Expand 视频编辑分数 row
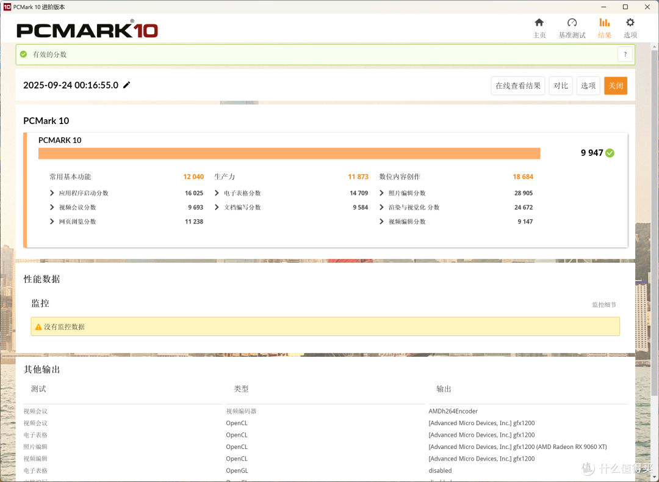659x482 pixels. (x=381, y=222)
